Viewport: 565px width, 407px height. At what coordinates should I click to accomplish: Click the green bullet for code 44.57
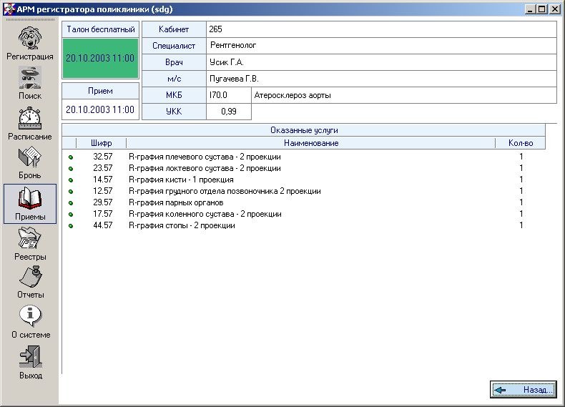[x=71, y=226]
